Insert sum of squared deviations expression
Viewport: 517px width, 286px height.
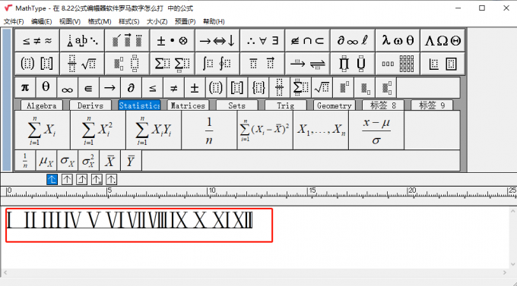tap(265, 130)
